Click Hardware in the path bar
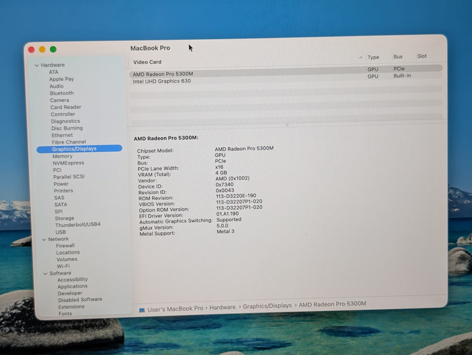This screenshot has height=355, width=472. click(x=222, y=307)
